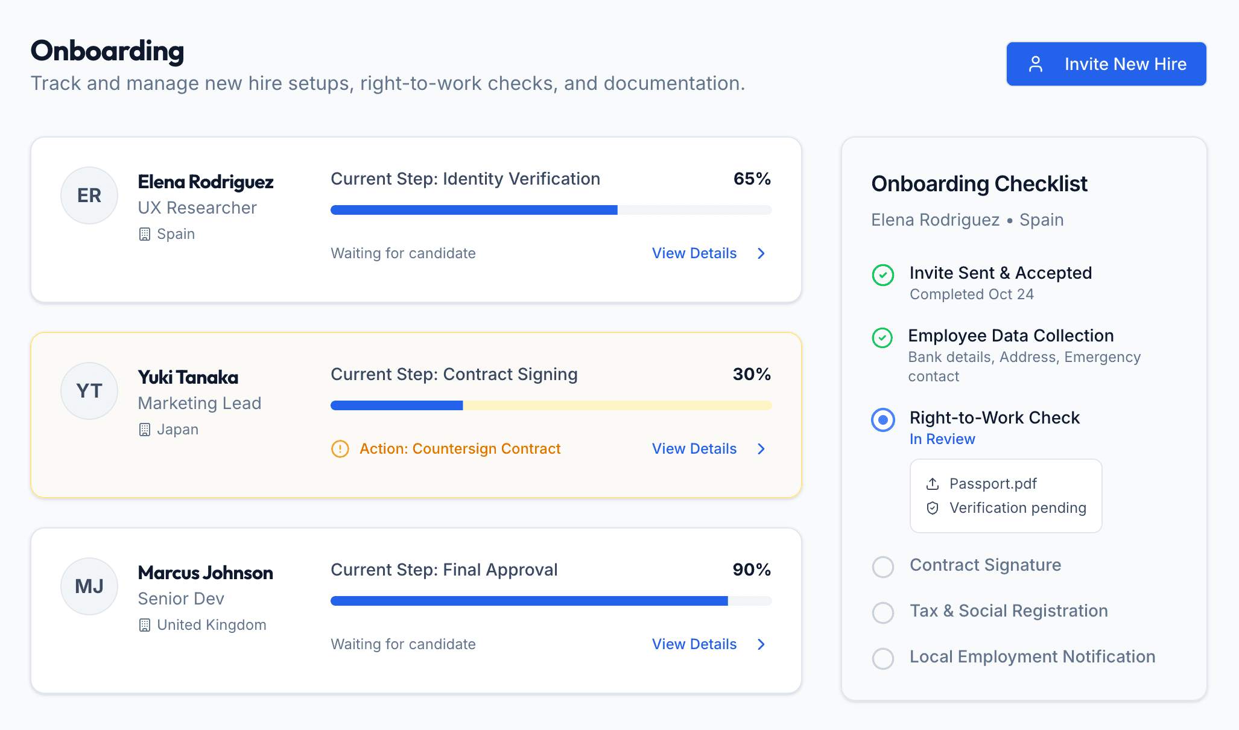Click the chevron next to Marcus Johnson's View Details
The image size is (1239, 730).
pyautogui.click(x=761, y=644)
